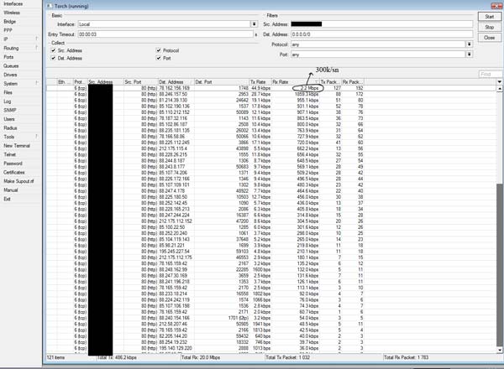Open the Telnet menu item
This screenshot has width=504, height=369.
point(9,154)
